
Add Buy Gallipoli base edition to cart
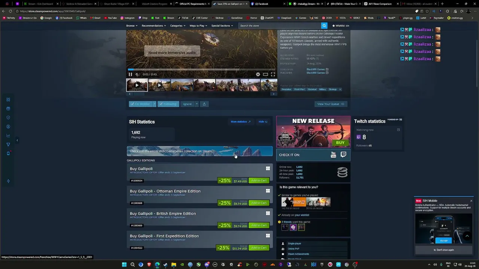(x=259, y=180)
